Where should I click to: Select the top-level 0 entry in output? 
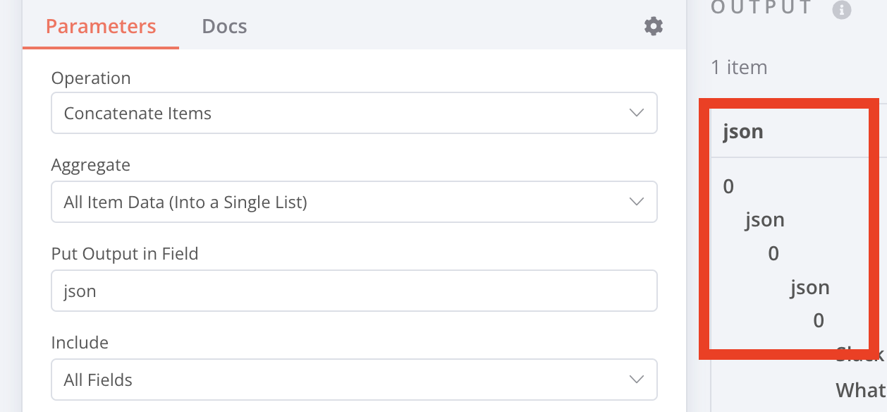pos(728,186)
